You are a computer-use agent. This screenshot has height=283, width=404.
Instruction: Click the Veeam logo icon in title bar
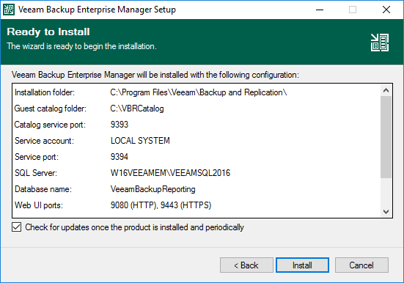coord(9,10)
